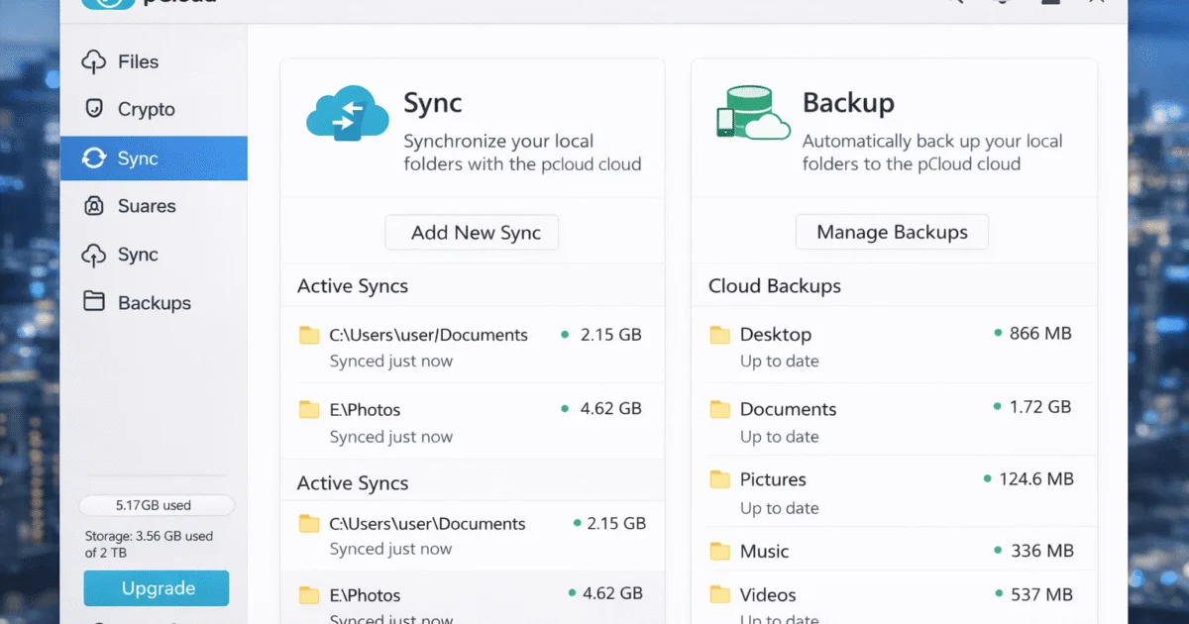Click the Crypto shield icon

[x=94, y=109]
